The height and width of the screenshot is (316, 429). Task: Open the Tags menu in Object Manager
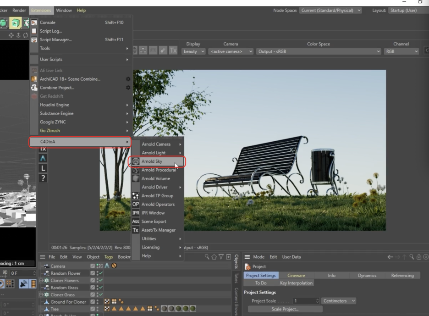pyautogui.click(x=108, y=257)
